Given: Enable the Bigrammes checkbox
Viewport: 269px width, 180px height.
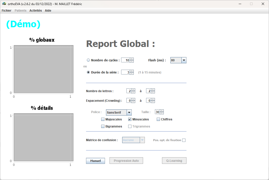Looking at the screenshot, I should tap(103, 126).
